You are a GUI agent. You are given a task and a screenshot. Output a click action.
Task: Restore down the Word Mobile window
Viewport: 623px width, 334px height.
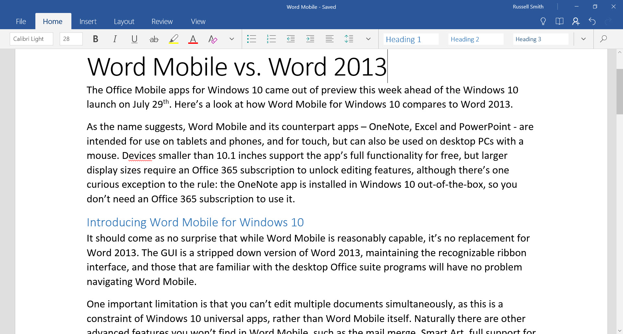[x=595, y=6]
